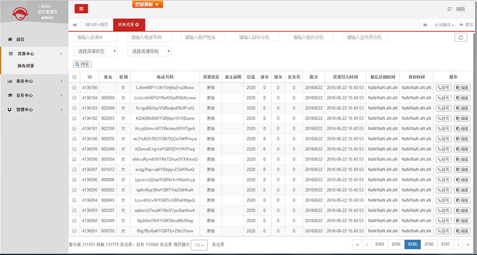The width and height of the screenshot is (477, 255).
Task: Check the checkbox for row 4136095
Action: [x=74, y=190]
